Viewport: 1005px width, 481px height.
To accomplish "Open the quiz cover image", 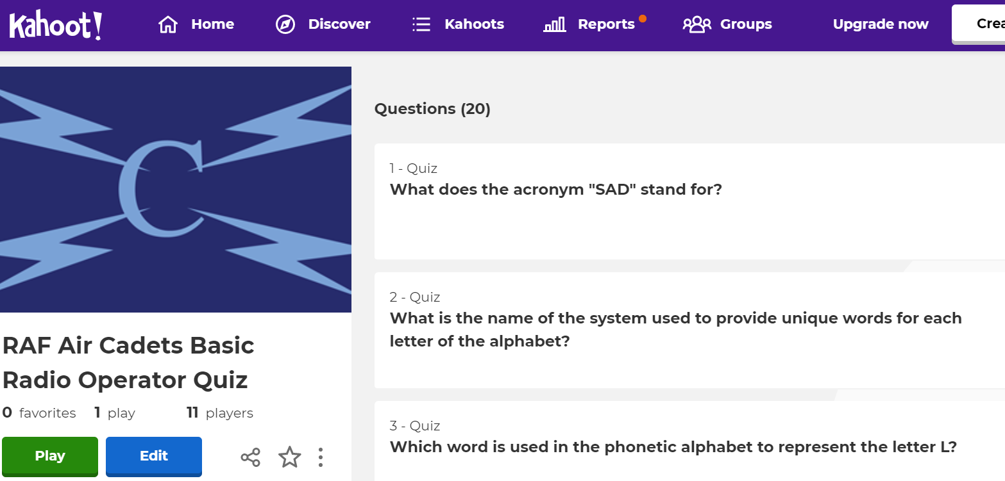I will 176,190.
